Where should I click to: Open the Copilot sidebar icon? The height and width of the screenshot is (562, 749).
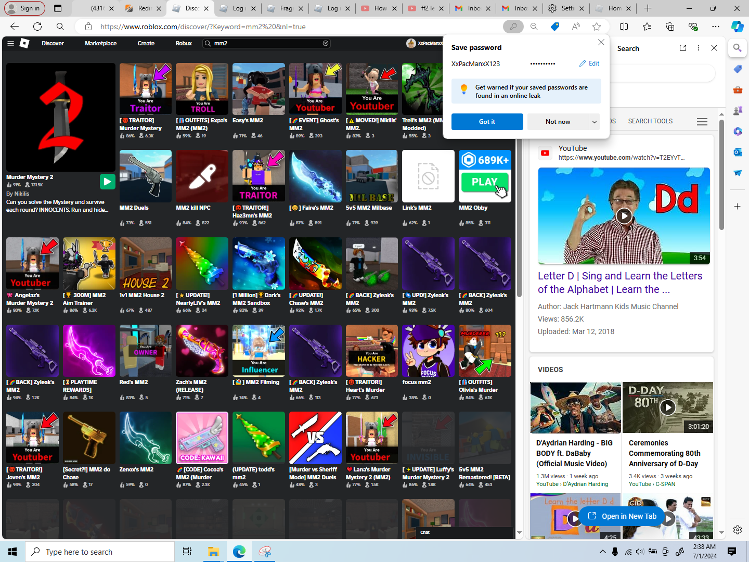738,27
